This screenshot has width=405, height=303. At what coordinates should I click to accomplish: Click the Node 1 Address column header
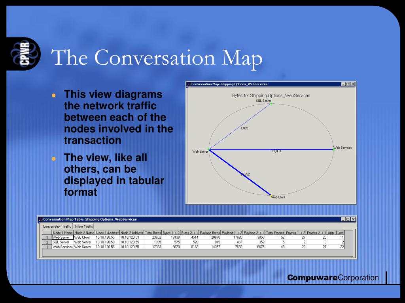(107, 233)
